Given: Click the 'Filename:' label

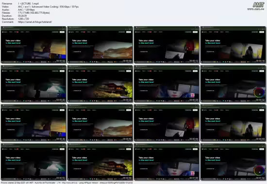Looking at the screenshot, I should tap(7, 3).
